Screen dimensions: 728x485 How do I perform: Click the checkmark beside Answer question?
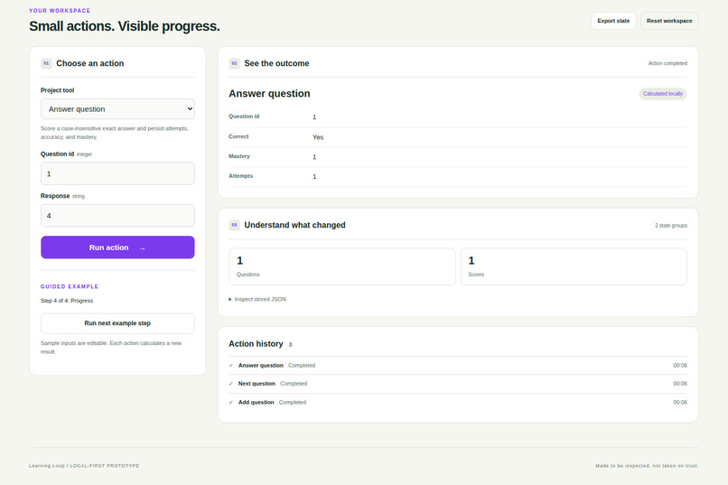[x=230, y=366]
